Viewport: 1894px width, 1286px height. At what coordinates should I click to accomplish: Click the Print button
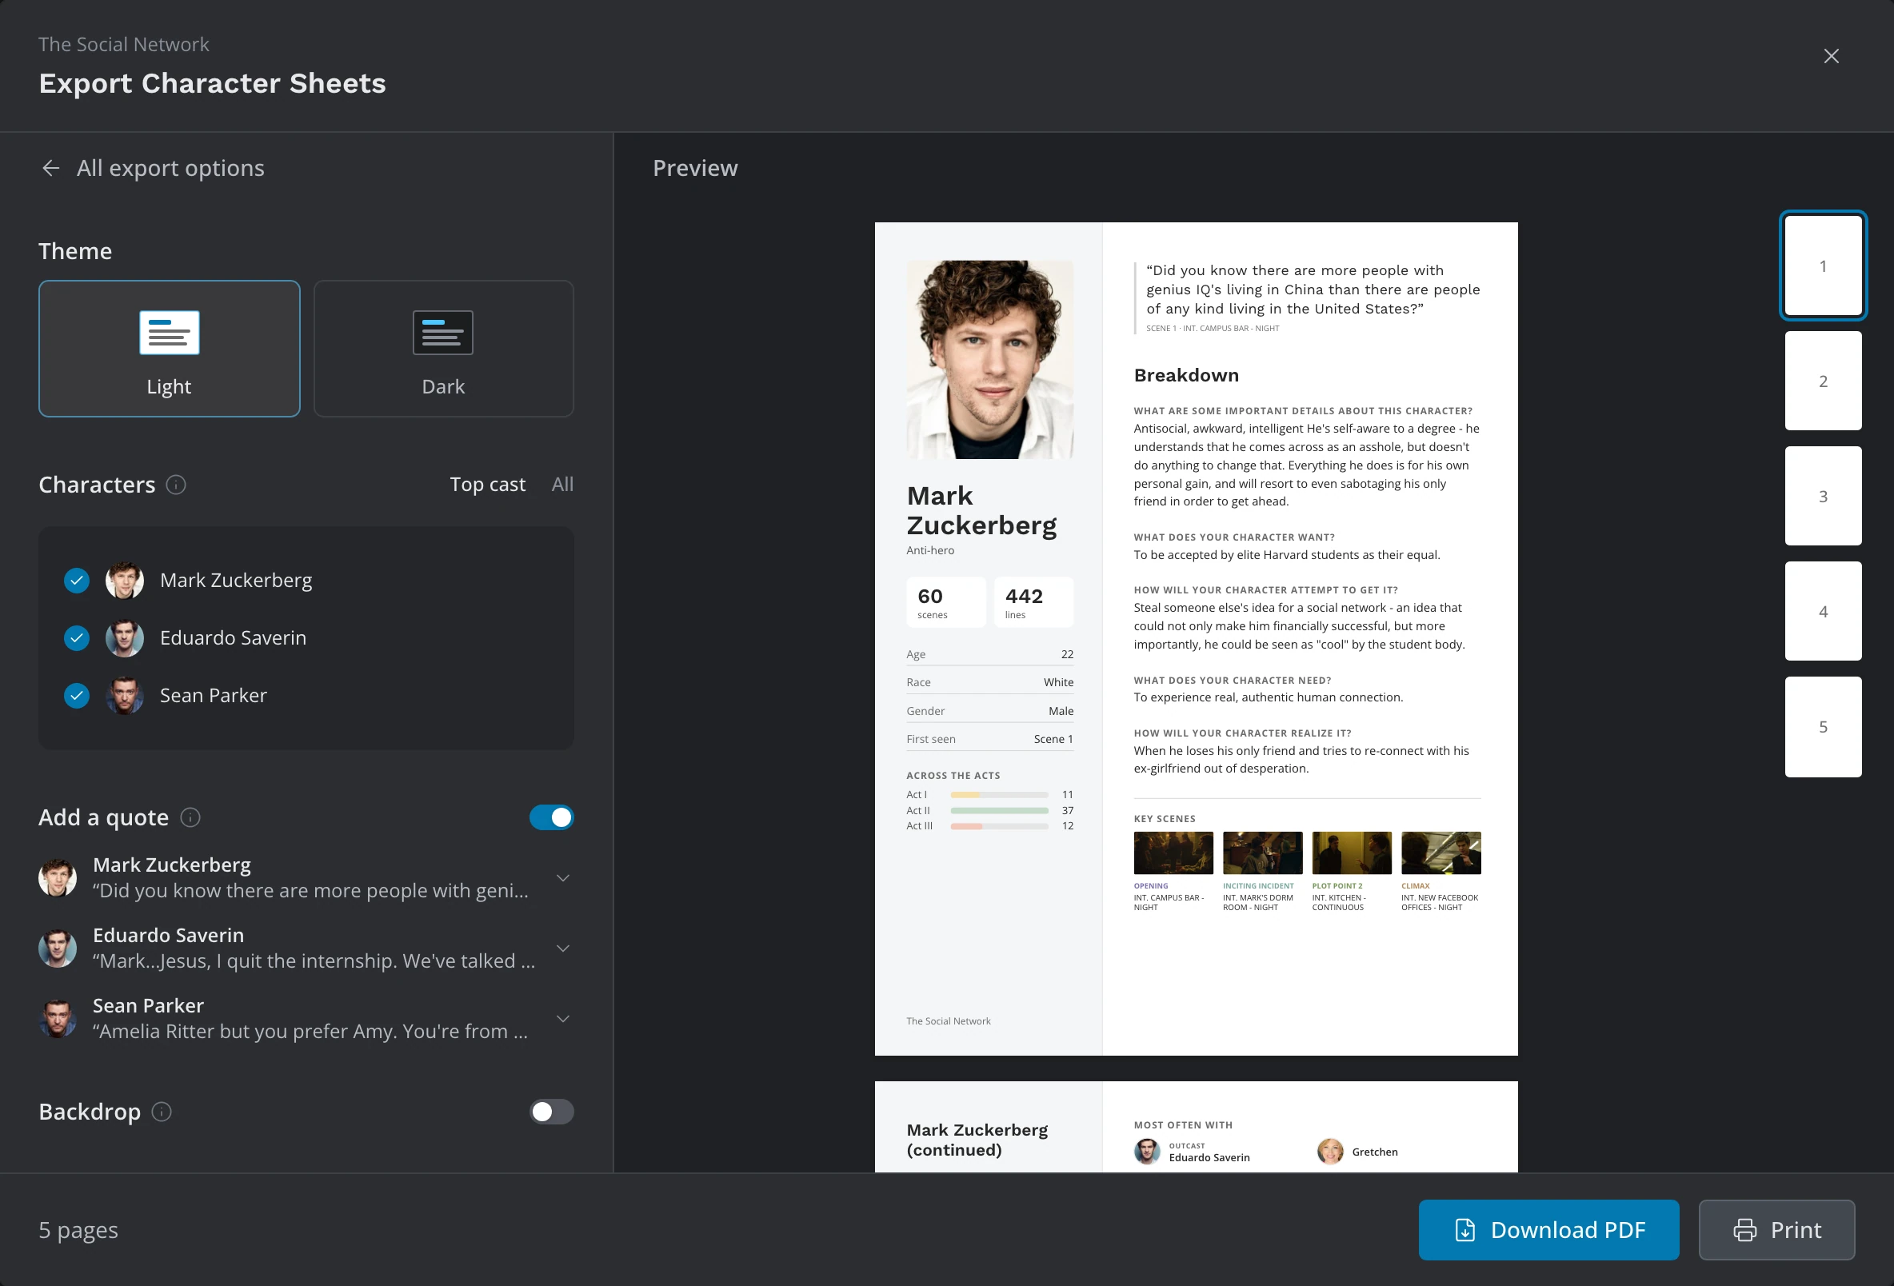tap(1776, 1230)
